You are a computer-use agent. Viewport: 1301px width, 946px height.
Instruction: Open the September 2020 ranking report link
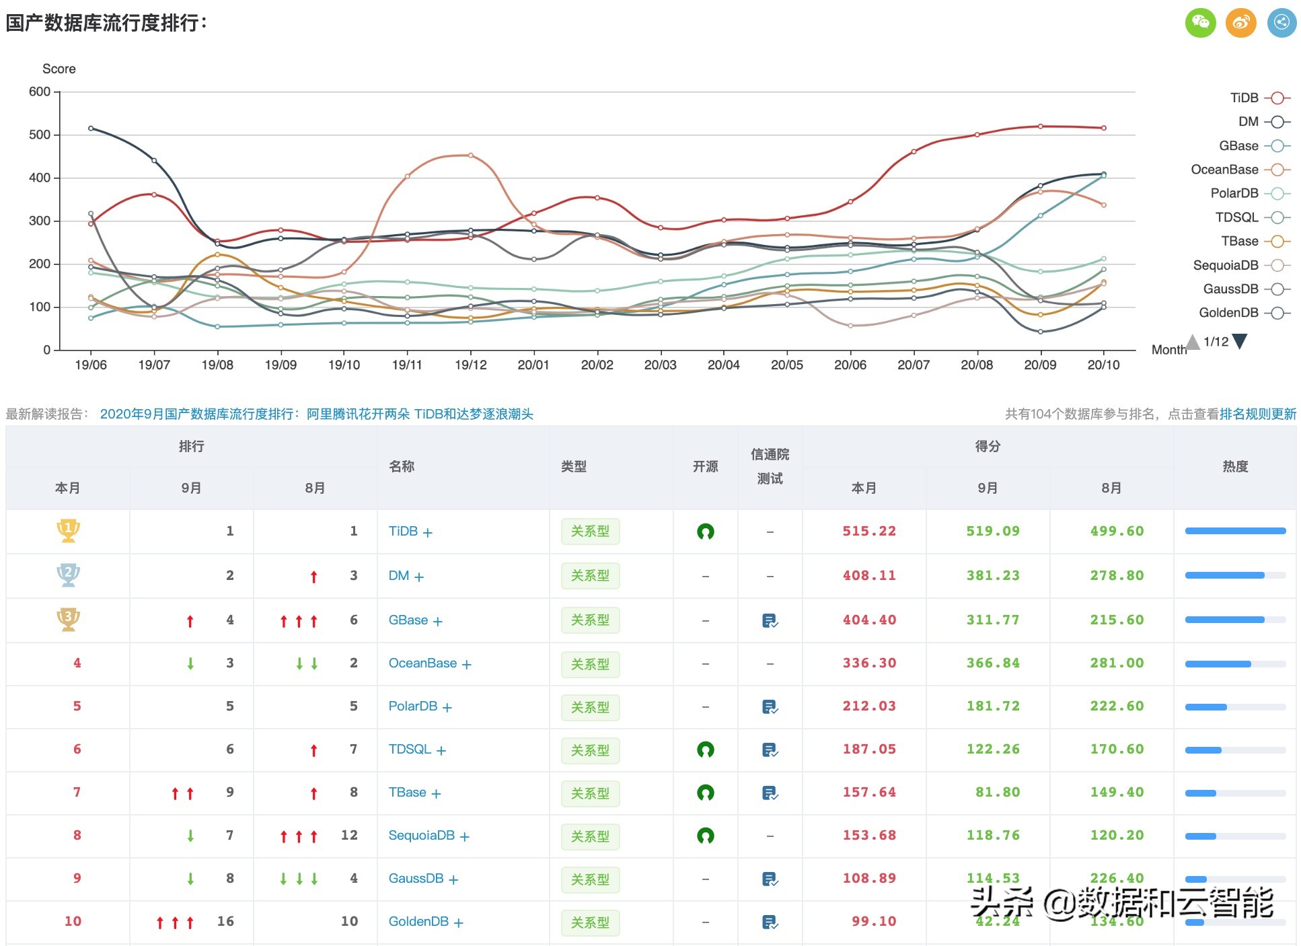click(x=317, y=414)
